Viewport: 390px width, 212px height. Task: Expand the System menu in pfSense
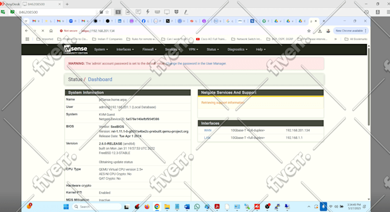pyautogui.click(x=101, y=49)
